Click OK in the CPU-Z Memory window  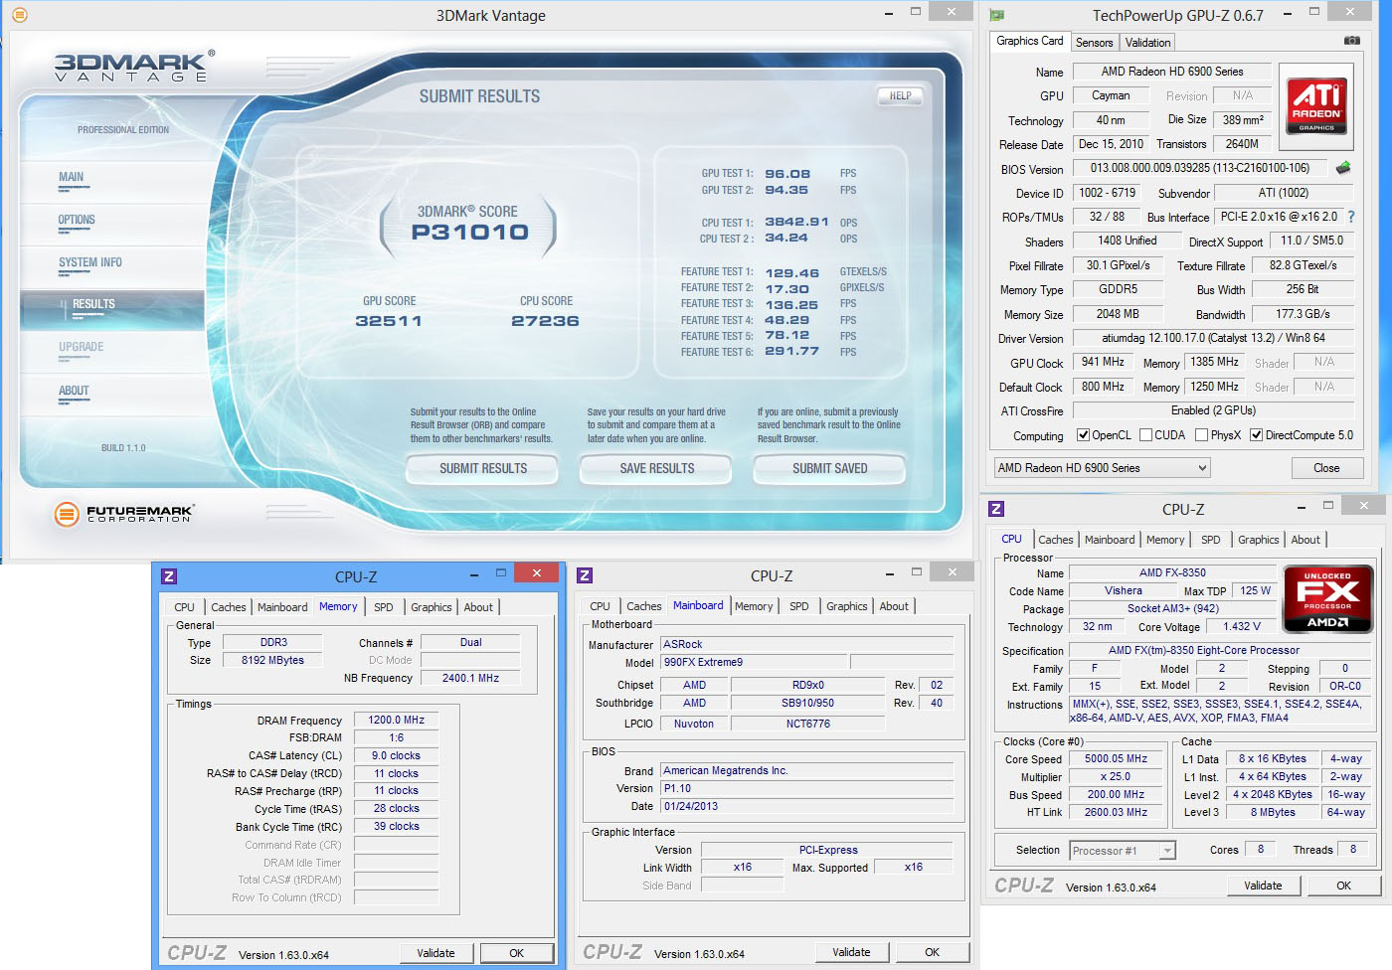pyautogui.click(x=517, y=953)
